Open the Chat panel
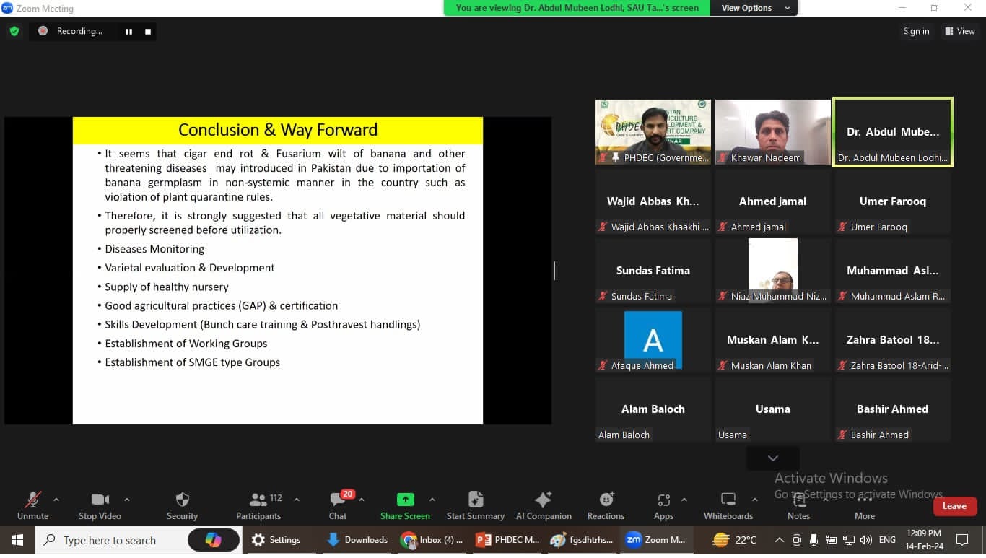986x558 pixels. pos(337,500)
